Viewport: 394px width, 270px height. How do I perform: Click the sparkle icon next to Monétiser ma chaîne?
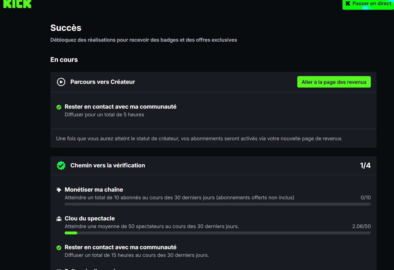pyautogui.click(x=59, y=190)
